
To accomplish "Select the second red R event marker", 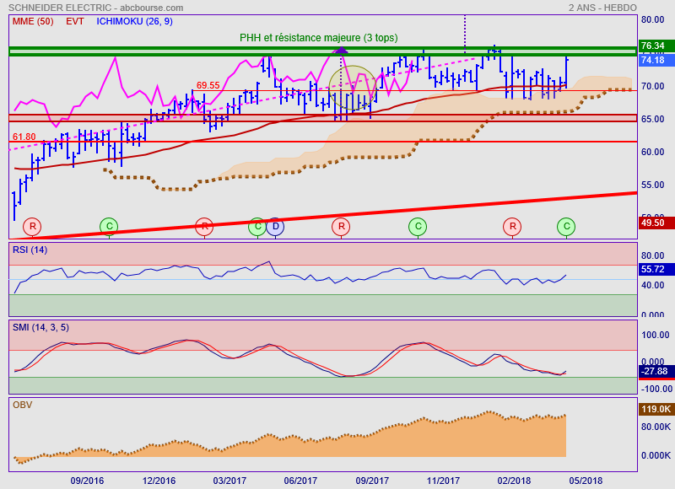I will (204, 226).
